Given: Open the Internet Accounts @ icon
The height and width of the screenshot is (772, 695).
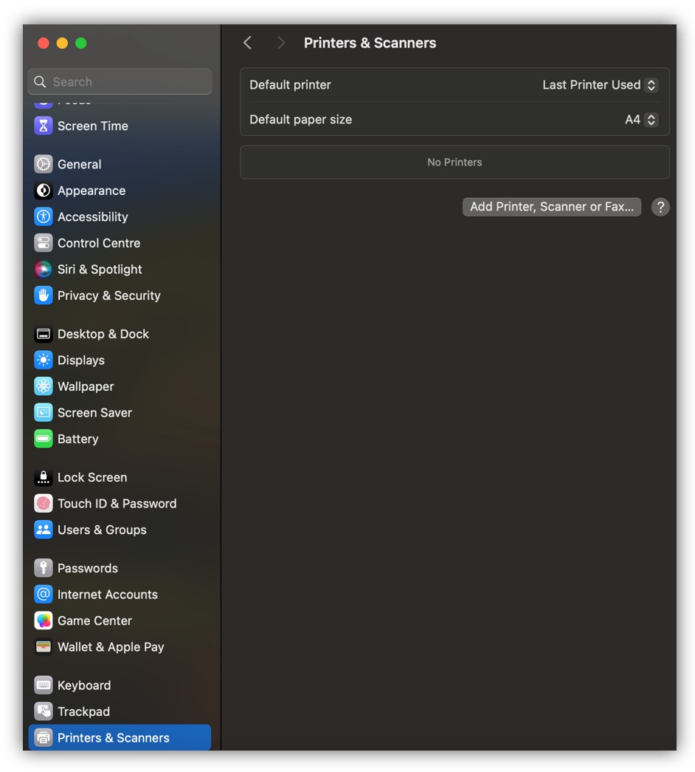Looking at the screenshot, I should click(x=44, y=594).
